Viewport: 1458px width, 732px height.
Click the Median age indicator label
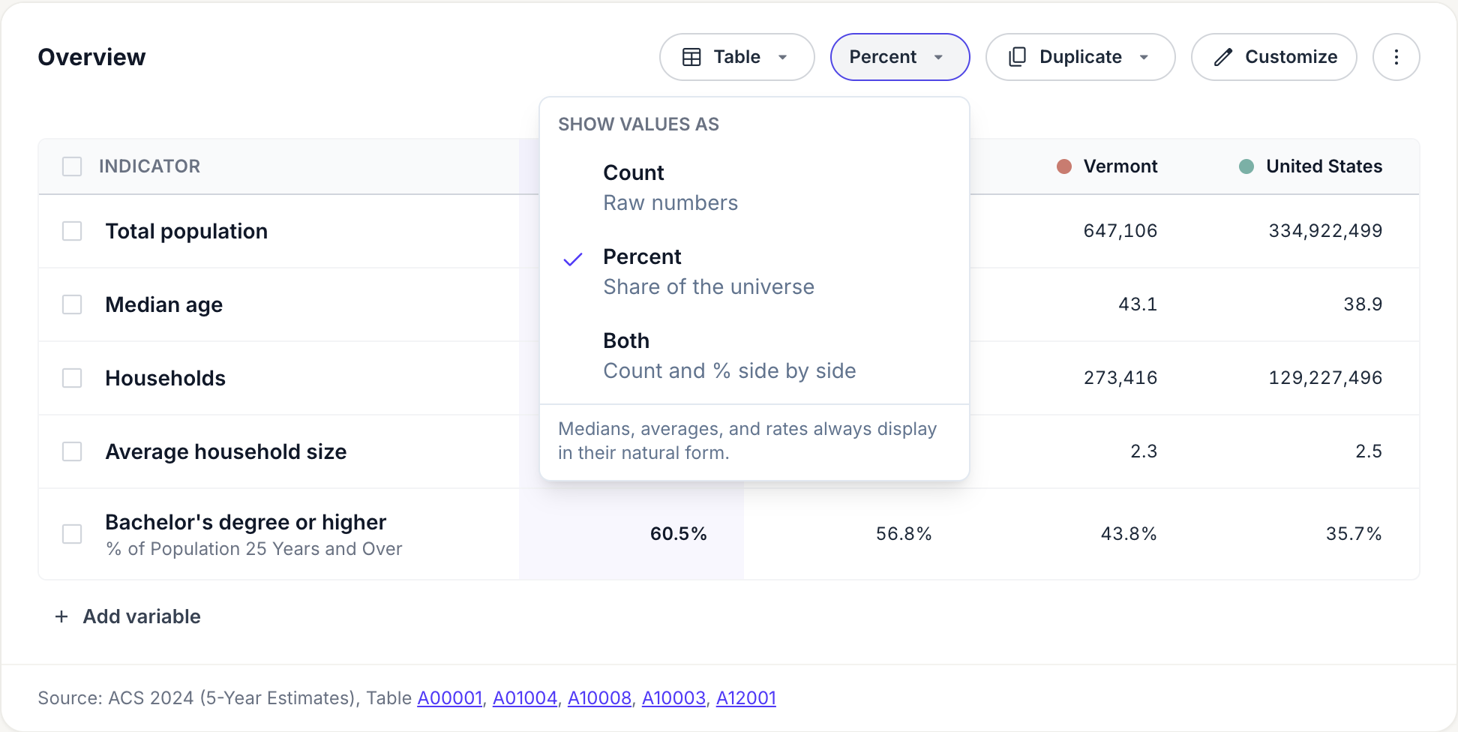(x=164, y=304)
